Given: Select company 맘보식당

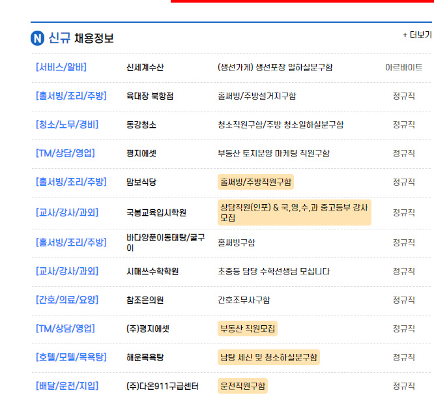Looking at the screenshot, I should pos(141,182).
